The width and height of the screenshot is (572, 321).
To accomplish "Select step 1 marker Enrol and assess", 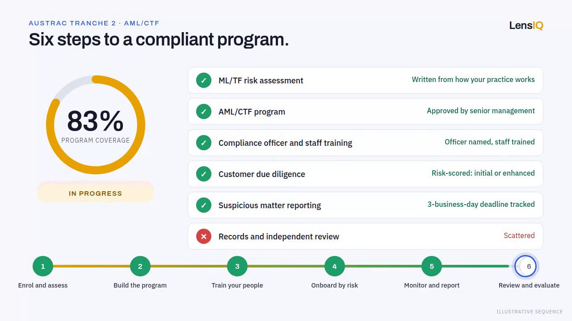I will pyautogui.click(x=43, y=266).
